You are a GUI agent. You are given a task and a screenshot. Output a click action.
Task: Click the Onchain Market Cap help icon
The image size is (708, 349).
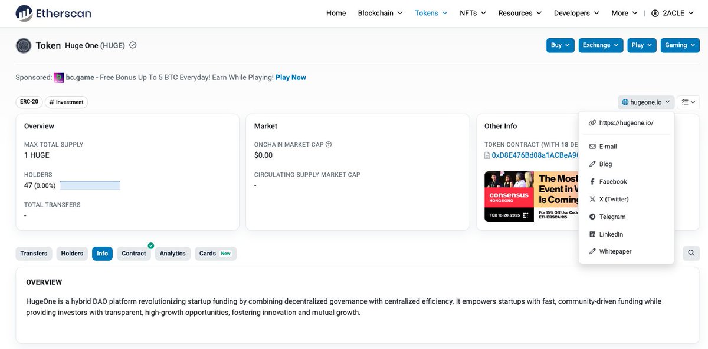329,144
